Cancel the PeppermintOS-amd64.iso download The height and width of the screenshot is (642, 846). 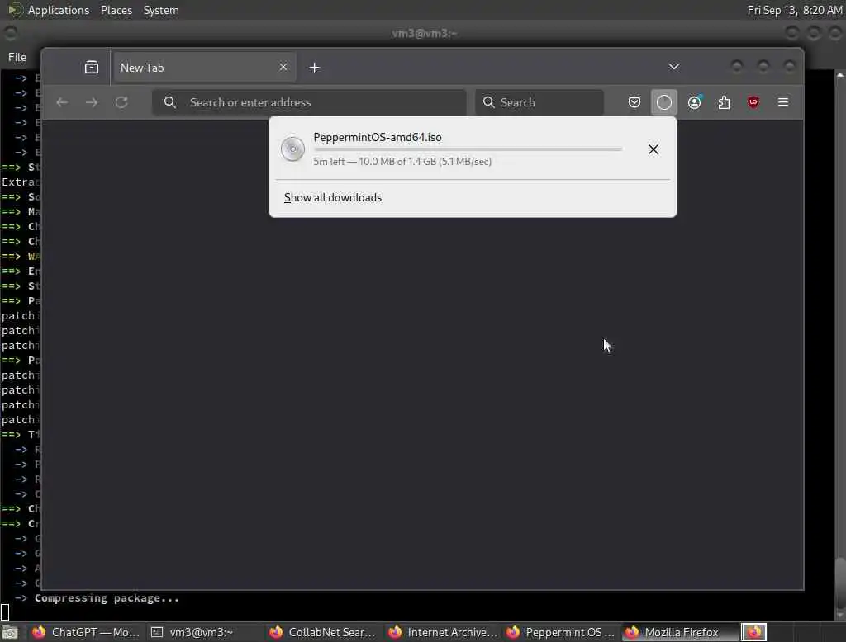(x=654, y=149)
